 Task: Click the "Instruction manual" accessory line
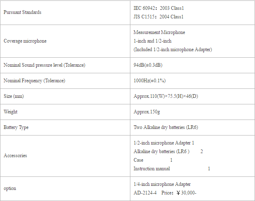(152, 169)
